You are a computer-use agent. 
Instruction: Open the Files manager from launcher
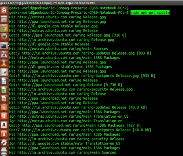(4, 19)
